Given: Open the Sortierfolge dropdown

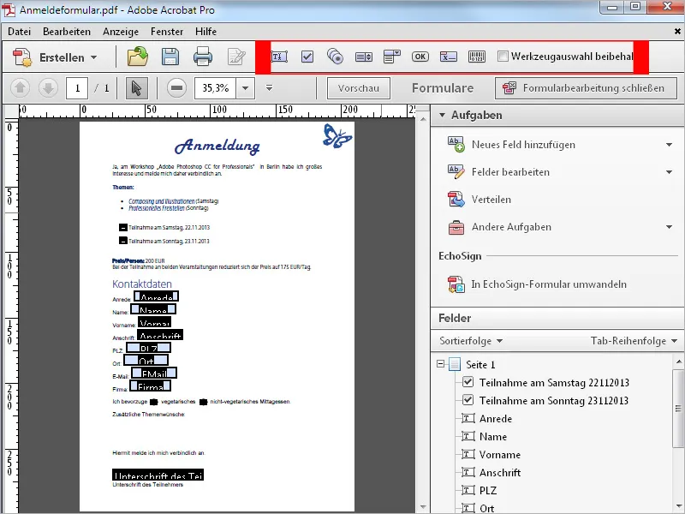Looking at the screenshot, I should (471, 340).
